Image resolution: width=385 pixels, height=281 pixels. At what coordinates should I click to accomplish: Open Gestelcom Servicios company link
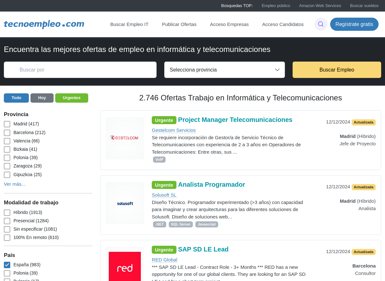(x=174, y=130)
